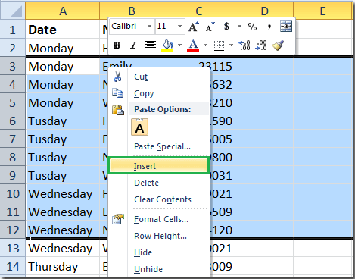Choose Clear Contents from context menu
The width and height of the screenshot is (355, 279).
click(159, 199)
